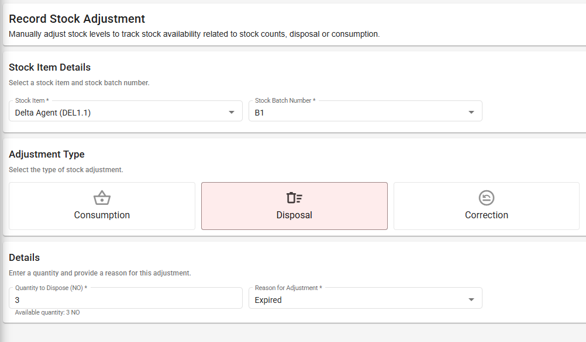Click the Details section heading
Image resolution: width=586 pixels, height=342 pixels.
point(25,257)
